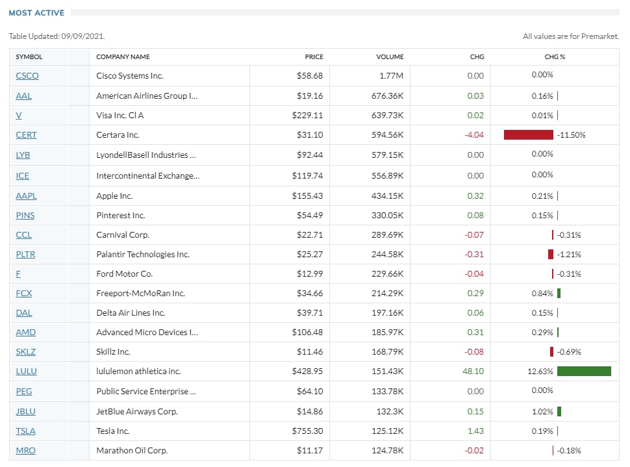This screenshot has height=467, width=630.
Task: Open the AMD ticker link
Action: [x=26, y=332]
